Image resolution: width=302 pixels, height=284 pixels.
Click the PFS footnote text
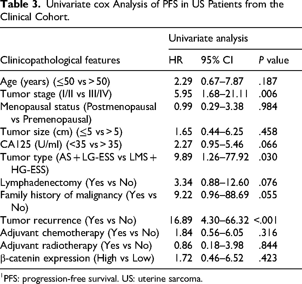(102, 279)
